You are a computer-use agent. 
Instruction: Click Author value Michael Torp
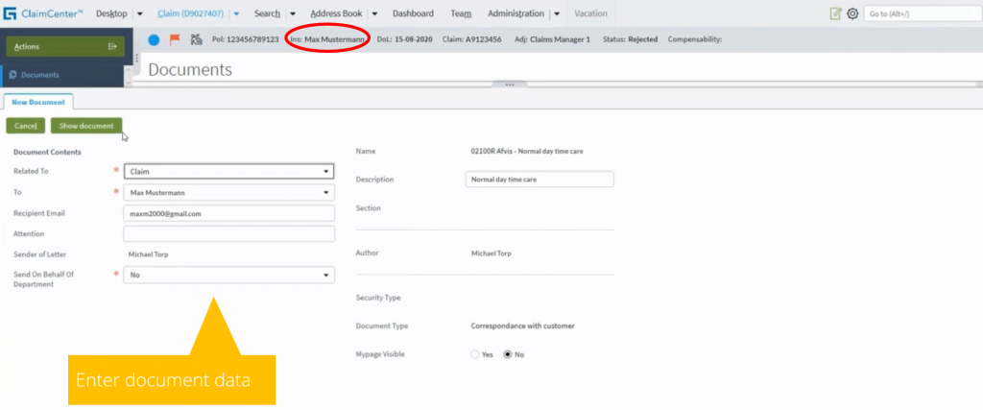coord(491,253)
